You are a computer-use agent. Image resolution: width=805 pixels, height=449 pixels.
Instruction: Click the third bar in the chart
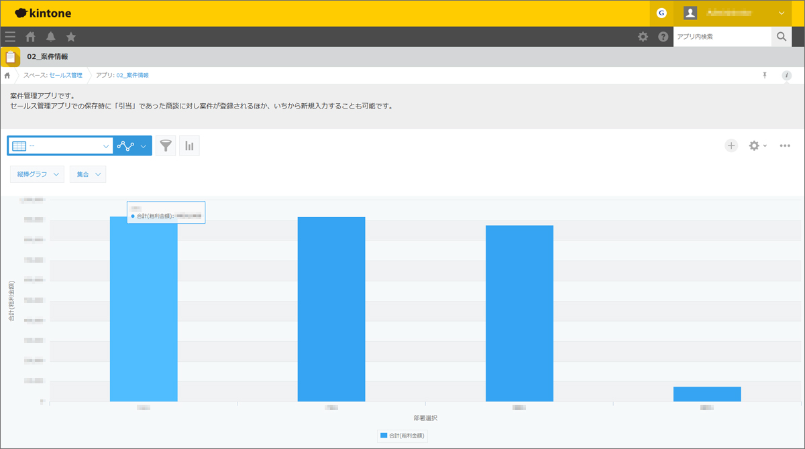coord(519,314)
